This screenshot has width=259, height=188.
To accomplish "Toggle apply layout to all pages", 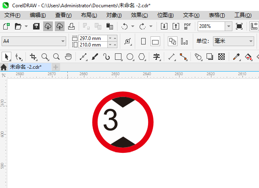I will point(173,41).
